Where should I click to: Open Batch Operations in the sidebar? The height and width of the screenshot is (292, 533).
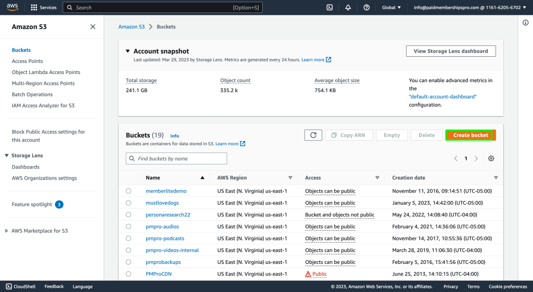pos(32,95)
